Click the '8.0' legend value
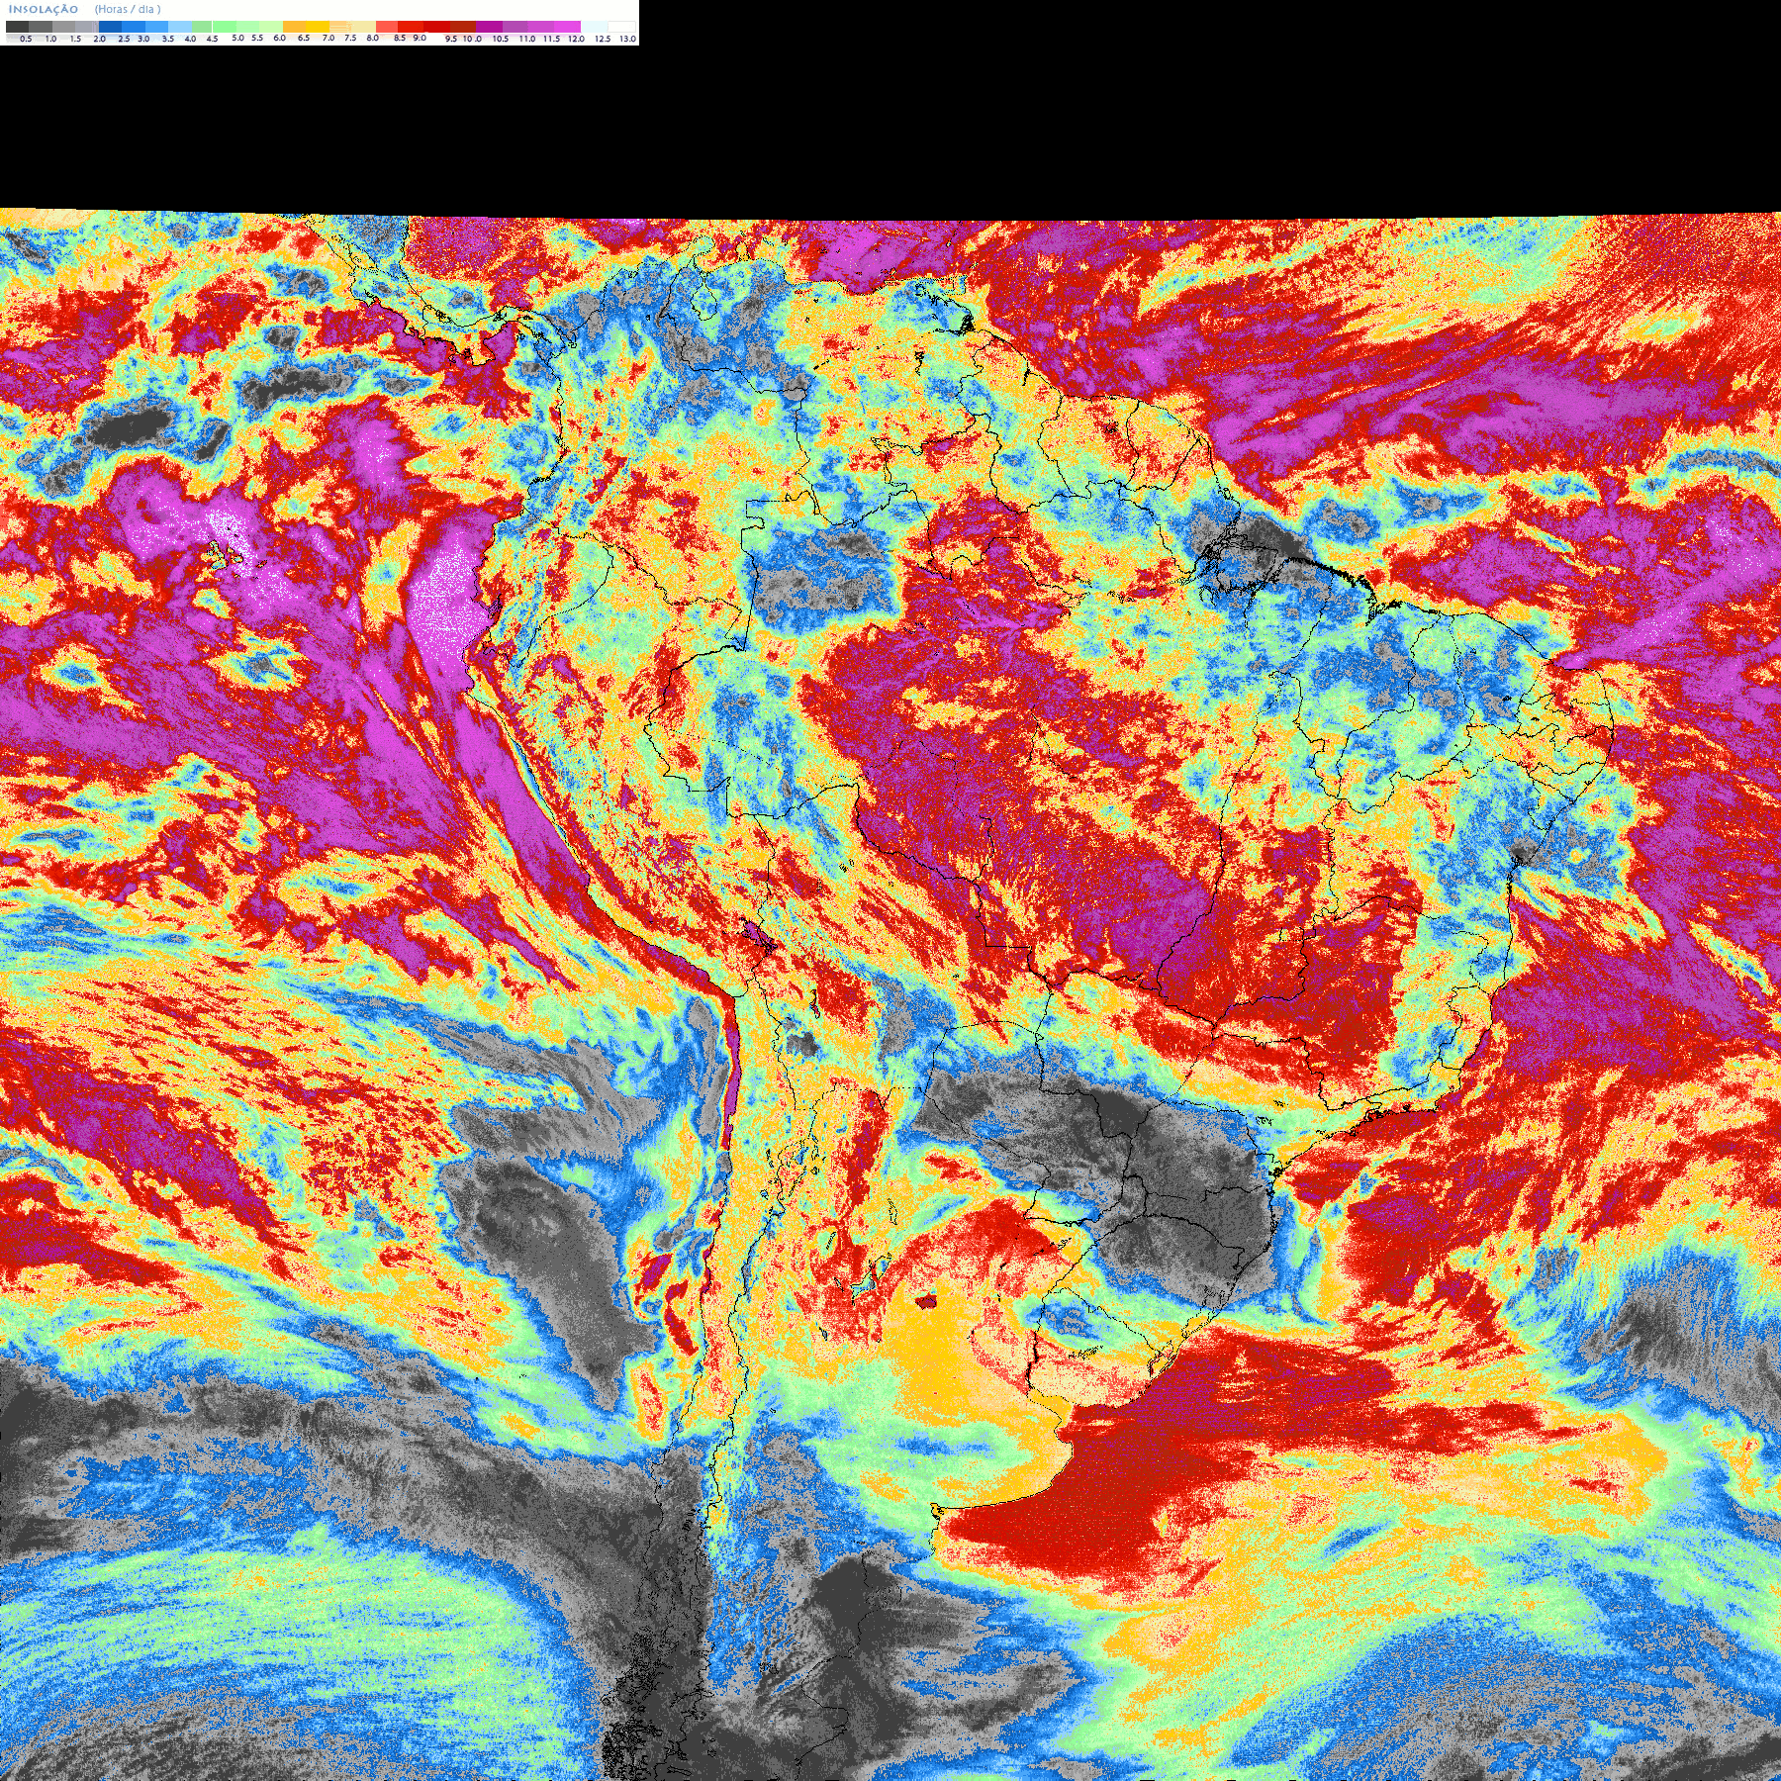This screenshot has width=1781, height=1781. coord(372,38)
